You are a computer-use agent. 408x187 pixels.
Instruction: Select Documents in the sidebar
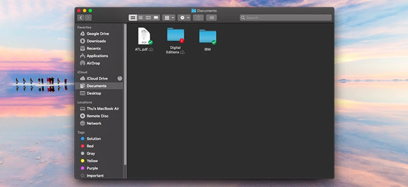[x=99, y=86]
